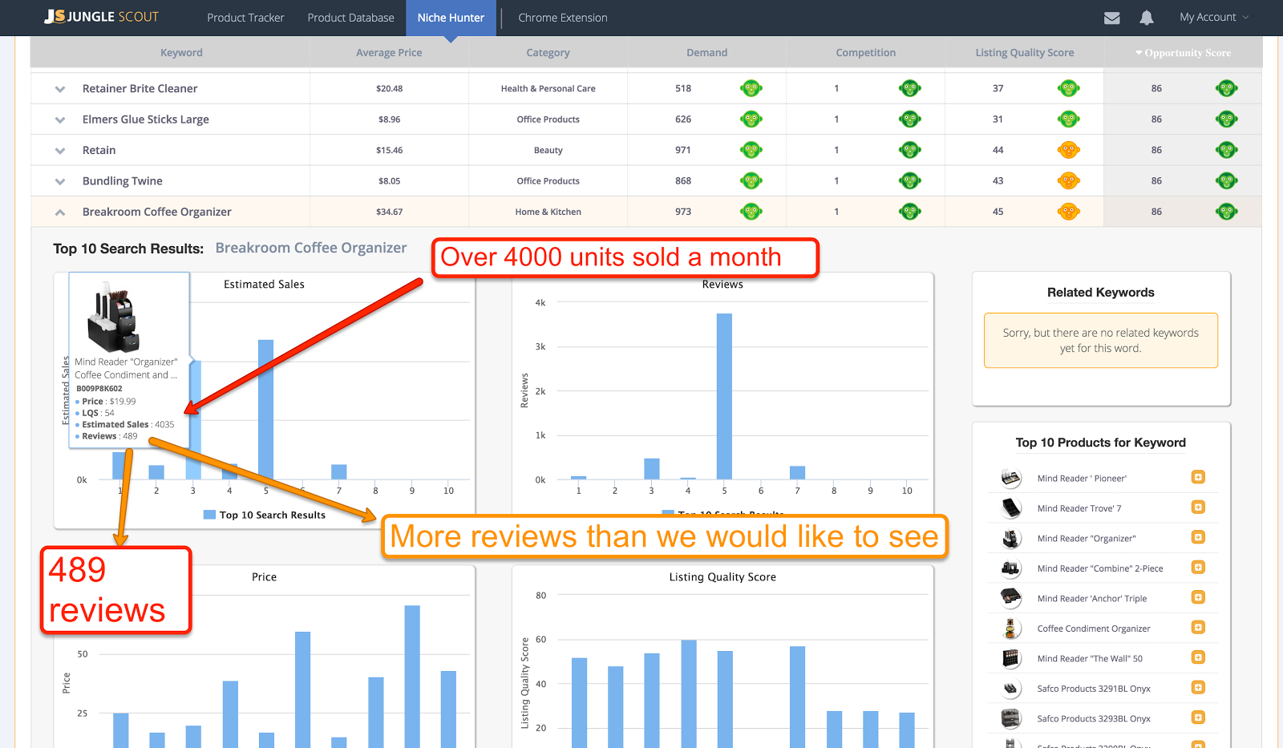Open the Product Database tab

click(350, 18)
